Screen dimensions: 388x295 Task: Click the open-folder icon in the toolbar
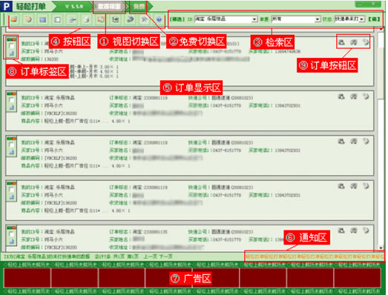(x=14, y=19)
